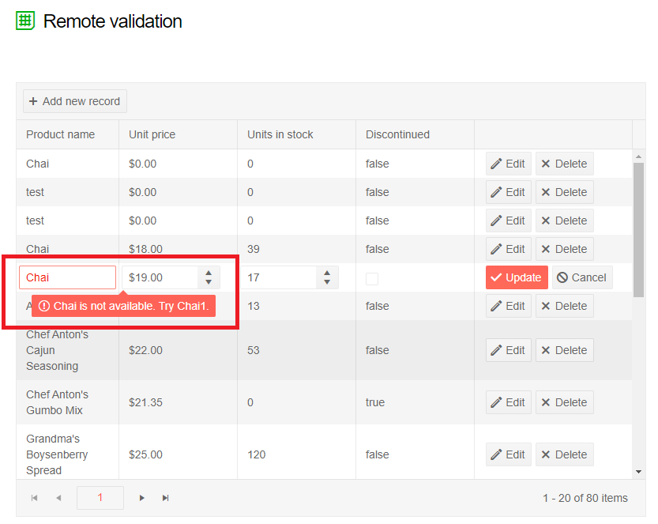Go to the previous page of results
658x524 pixels.
click(x=58, y=498)
